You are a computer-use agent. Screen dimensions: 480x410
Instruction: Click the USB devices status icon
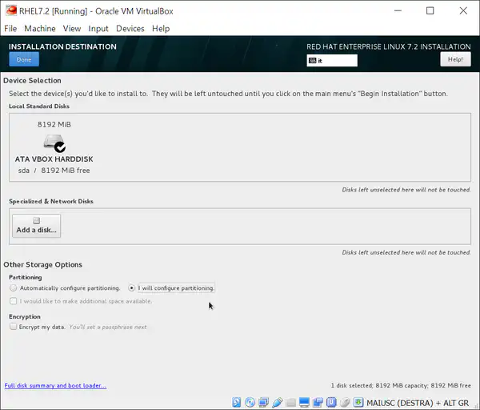point(278,402)
